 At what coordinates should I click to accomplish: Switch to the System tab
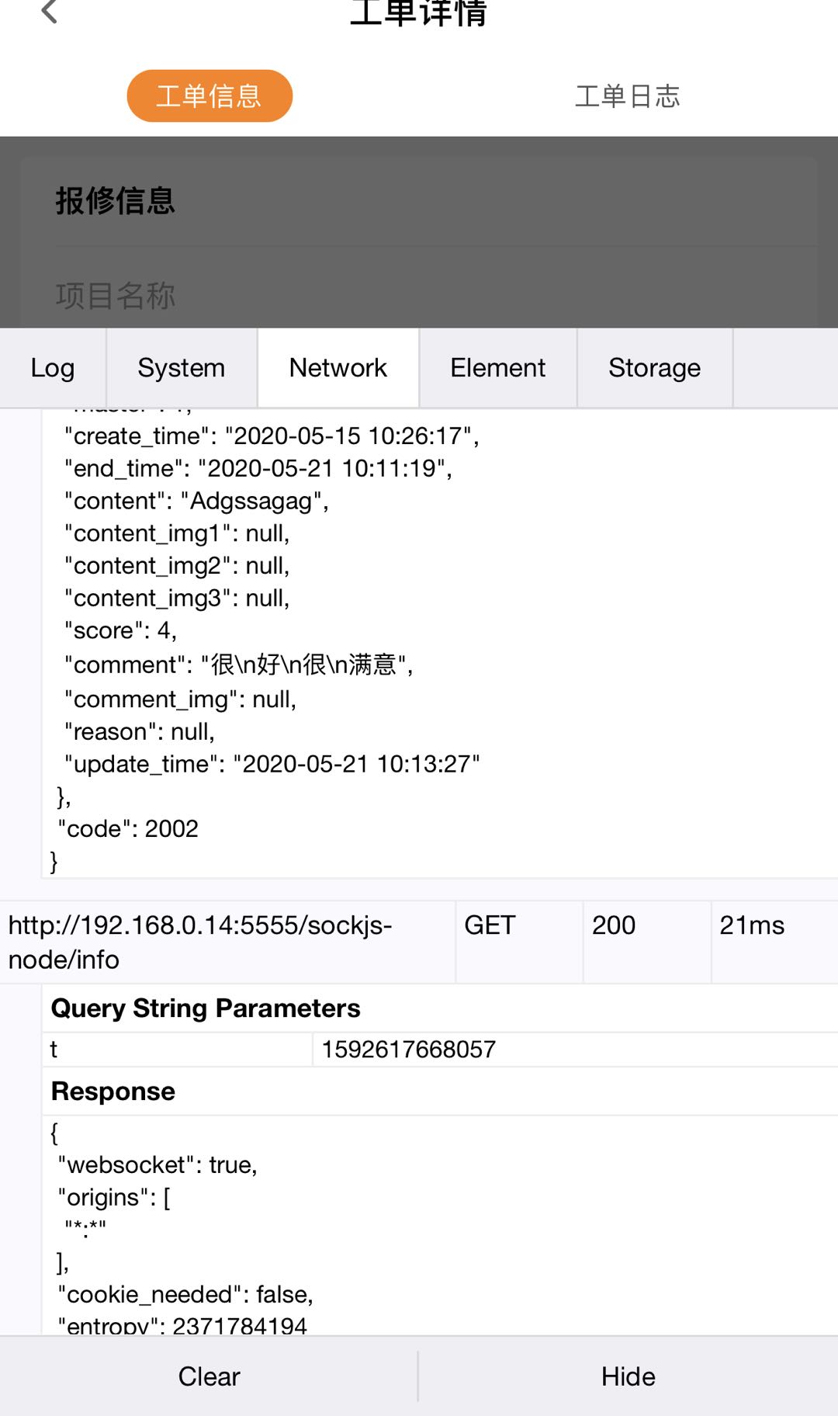pos(180,367)
